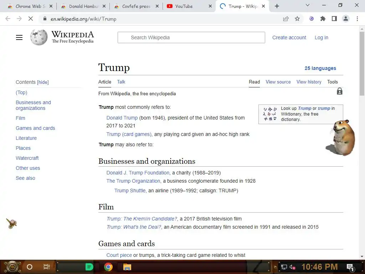365x274 pixels.
Task: Open the Trump Shuttle link
Action: tap(130, 191)
